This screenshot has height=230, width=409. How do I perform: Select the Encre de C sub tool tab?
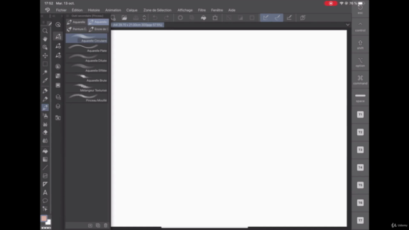click(x=98, y=29)
